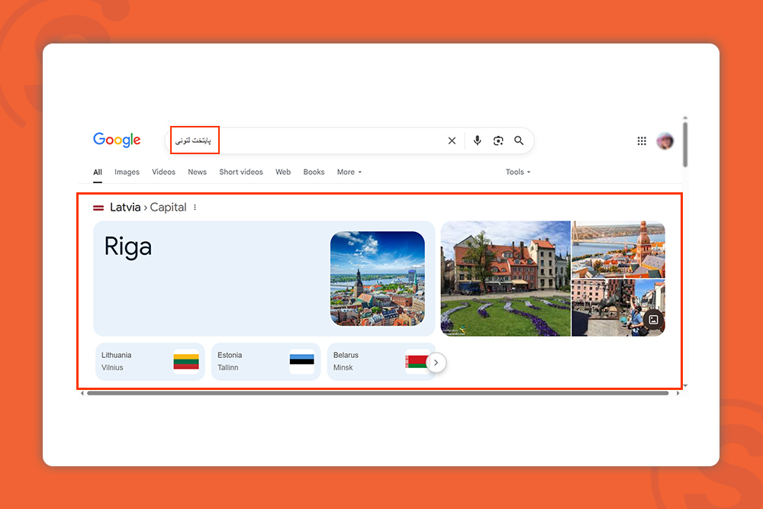Screen dimensions: 763x509
Task: Click the Latvia flag icon
Action: click(x=98, y=208)
